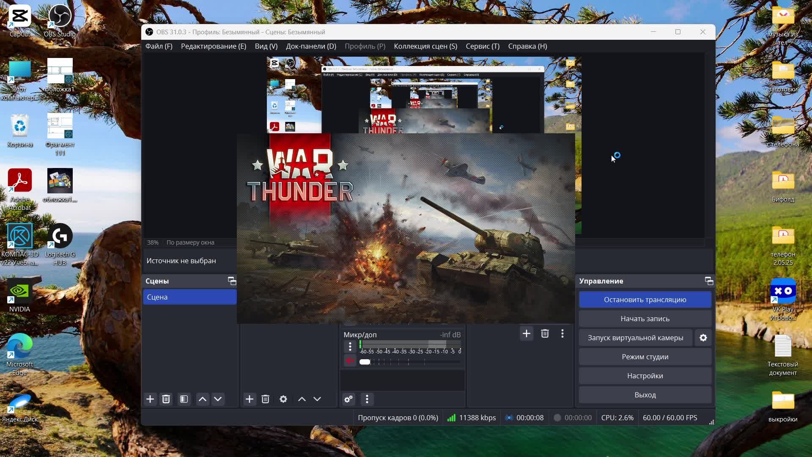The image size is (812, 457).
Task: Add a source with the sources toolbar plus icon
Action: 250,399
